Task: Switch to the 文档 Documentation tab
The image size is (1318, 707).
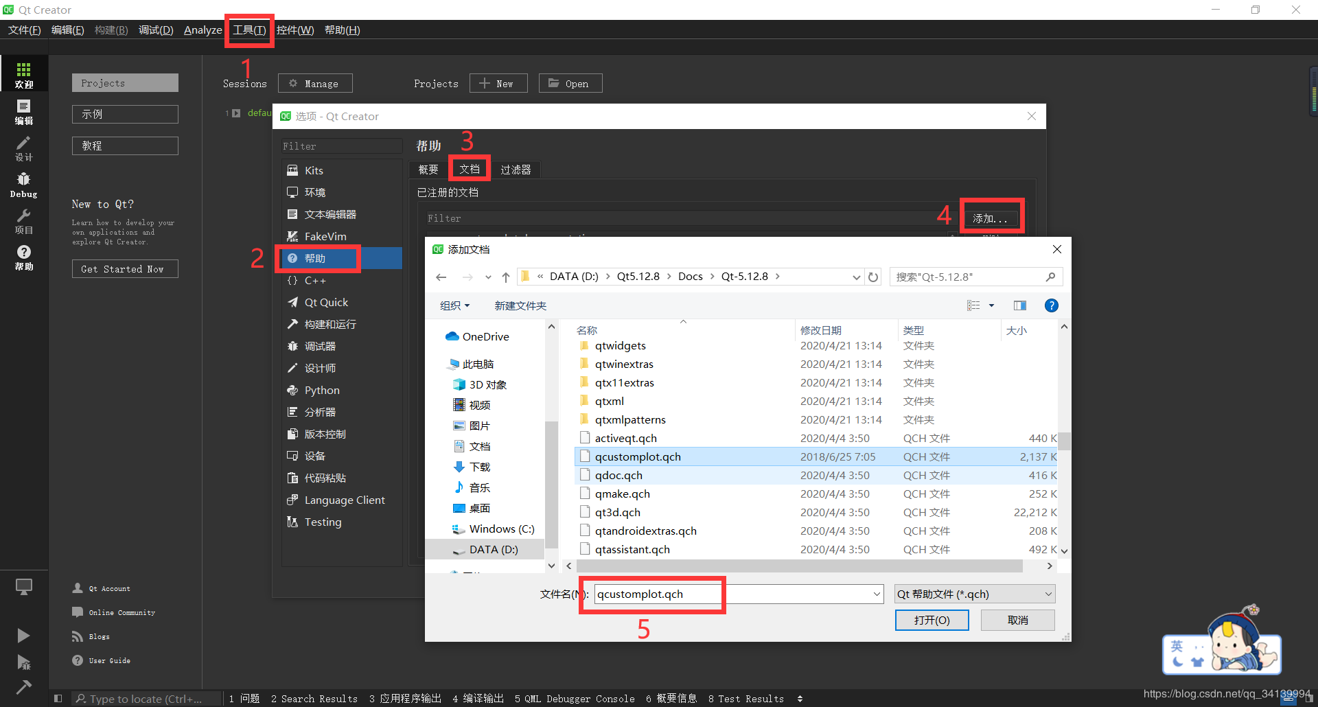Action: [x=470, y=170]
